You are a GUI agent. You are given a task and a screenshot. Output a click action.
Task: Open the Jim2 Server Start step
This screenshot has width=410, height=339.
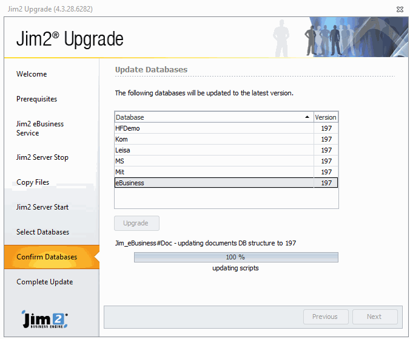(42, 207)
